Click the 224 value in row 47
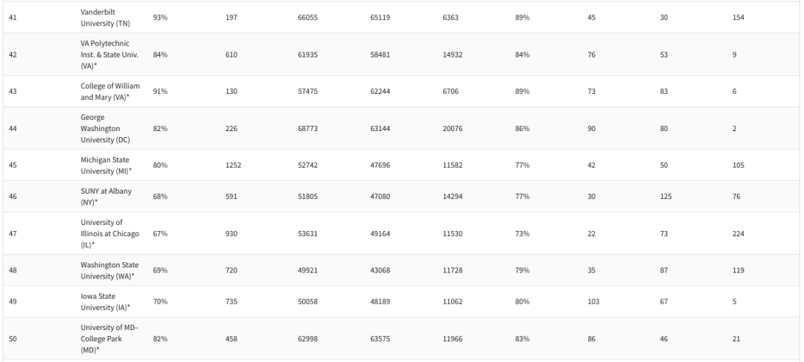The height and width of the screenshot is (362, 804). (738, 233)
